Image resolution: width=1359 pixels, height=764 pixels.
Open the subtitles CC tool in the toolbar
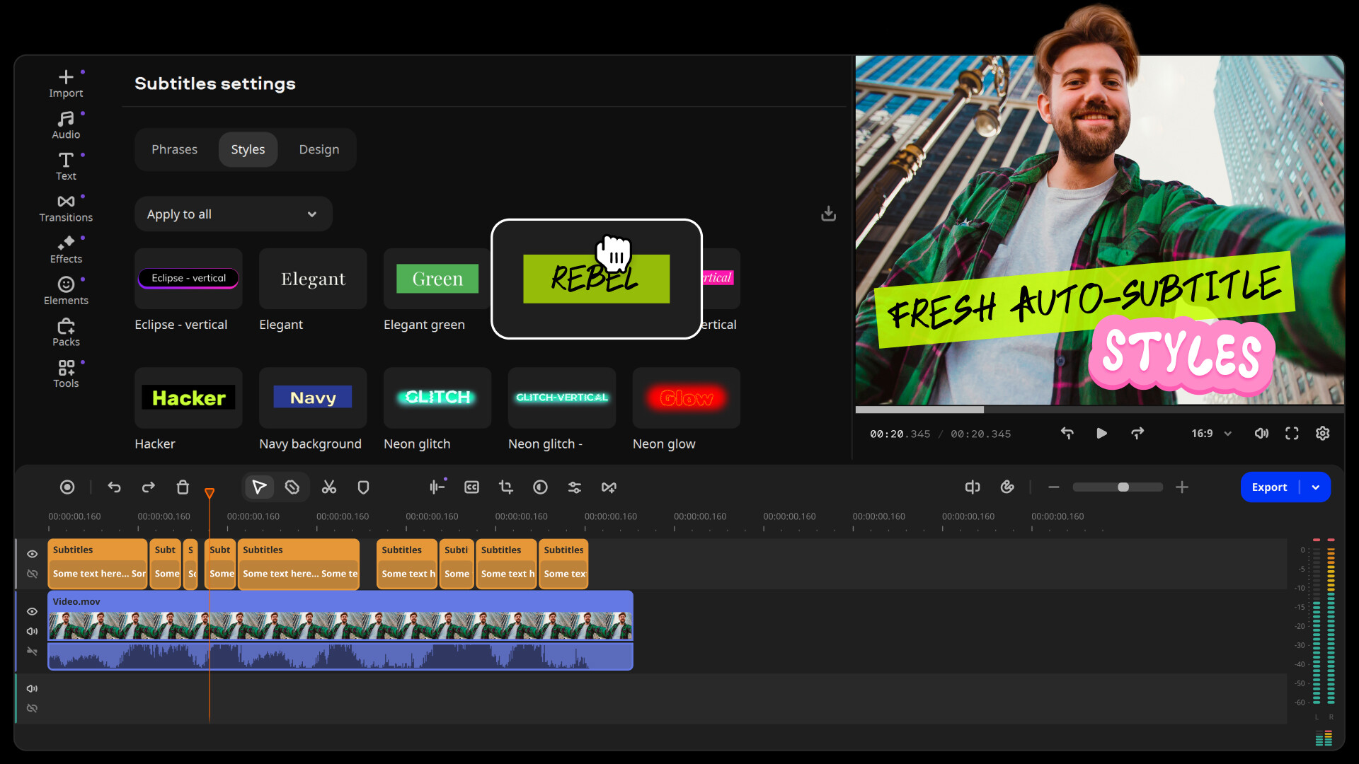(x=471, y=487)
